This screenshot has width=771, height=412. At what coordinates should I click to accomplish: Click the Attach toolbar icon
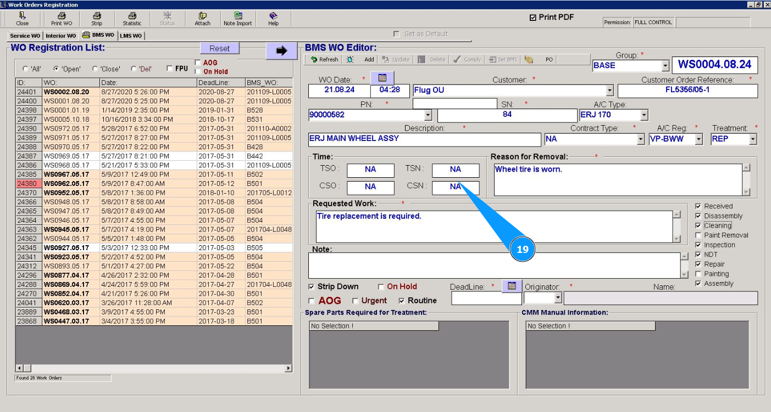(x=202, y=19)
